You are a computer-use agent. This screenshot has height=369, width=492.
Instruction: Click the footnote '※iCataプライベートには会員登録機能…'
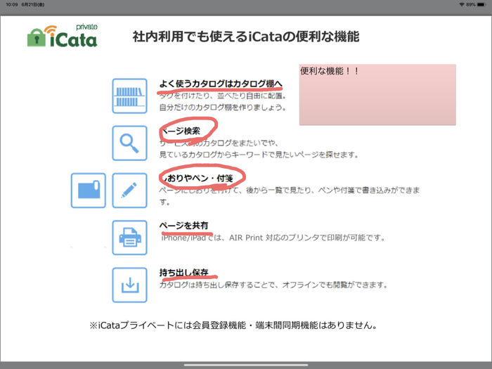point(233,325)
